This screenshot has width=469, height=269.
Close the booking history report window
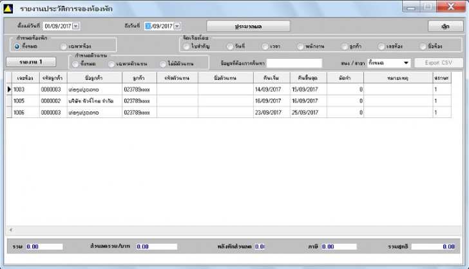click(x=451, y=6)
